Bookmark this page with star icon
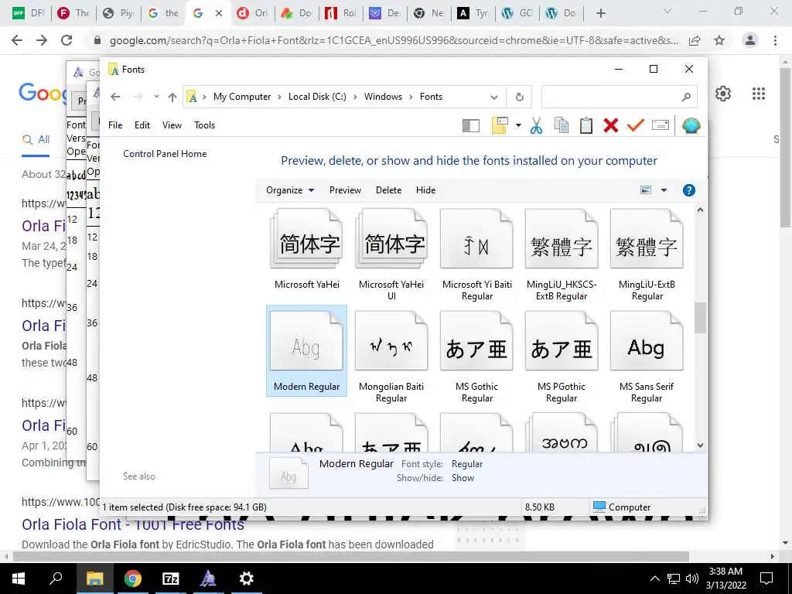792x594 pixels. (719, 40)
